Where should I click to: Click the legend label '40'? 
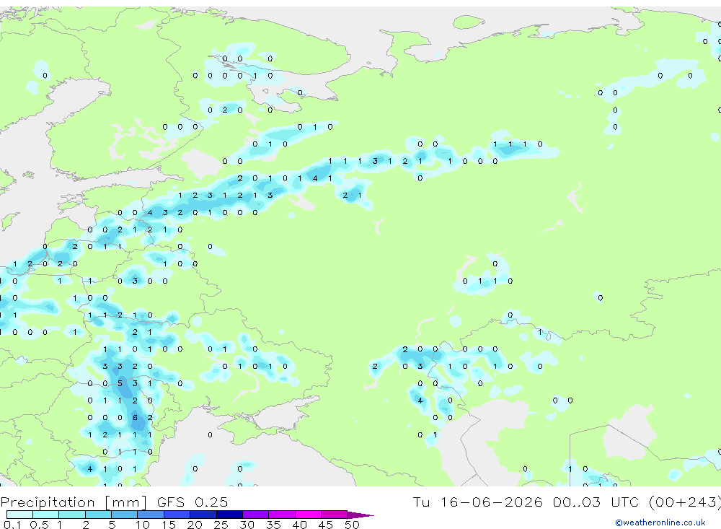click(299, 525)
